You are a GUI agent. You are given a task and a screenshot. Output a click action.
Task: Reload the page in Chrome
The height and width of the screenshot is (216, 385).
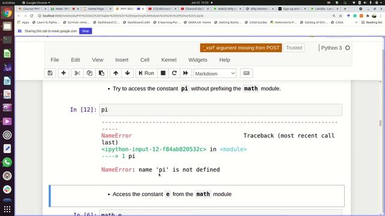[32, 16]
